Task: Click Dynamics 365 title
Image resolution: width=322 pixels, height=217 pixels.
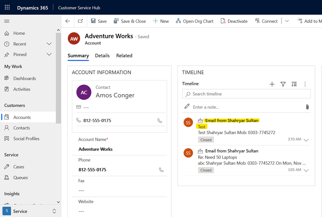Action: pos(33,8)
